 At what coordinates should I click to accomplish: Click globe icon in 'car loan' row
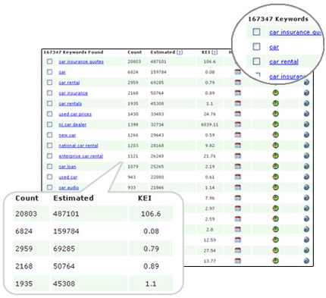pos(306,166)
